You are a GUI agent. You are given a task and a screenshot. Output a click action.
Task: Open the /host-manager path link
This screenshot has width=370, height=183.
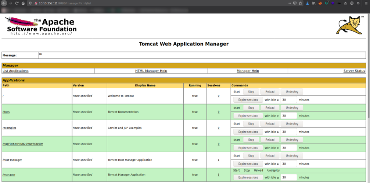pyautogui.click(x=12, y=160)
